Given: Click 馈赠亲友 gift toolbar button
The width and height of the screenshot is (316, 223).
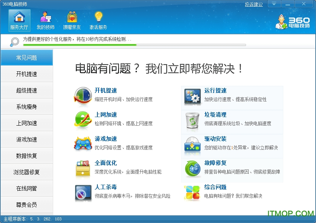Looking at the screenshot, I should click(72, 21).
